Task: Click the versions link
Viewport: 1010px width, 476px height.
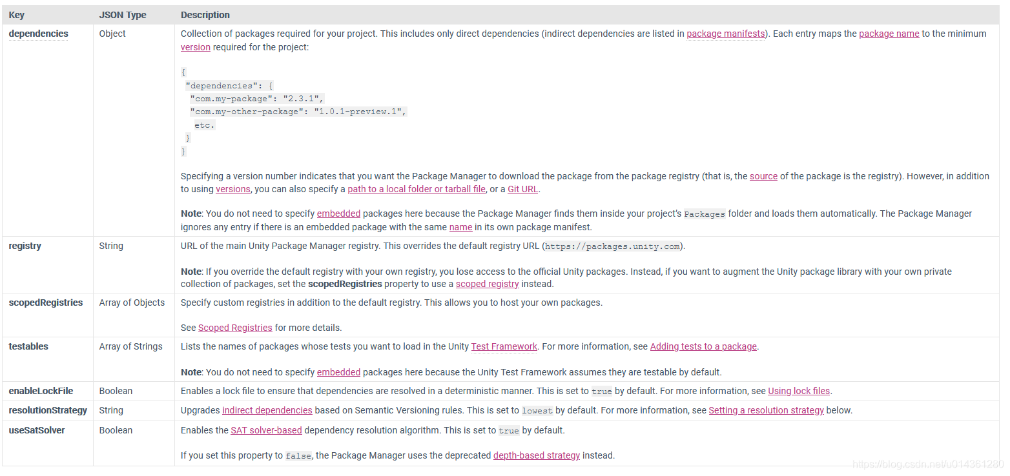Action: click(x=233, y=189)
